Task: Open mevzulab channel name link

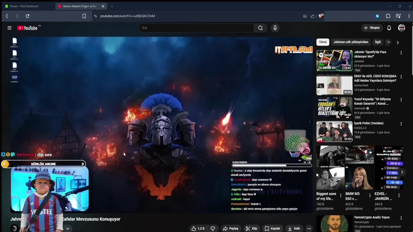Action: [x=359, y=109]
